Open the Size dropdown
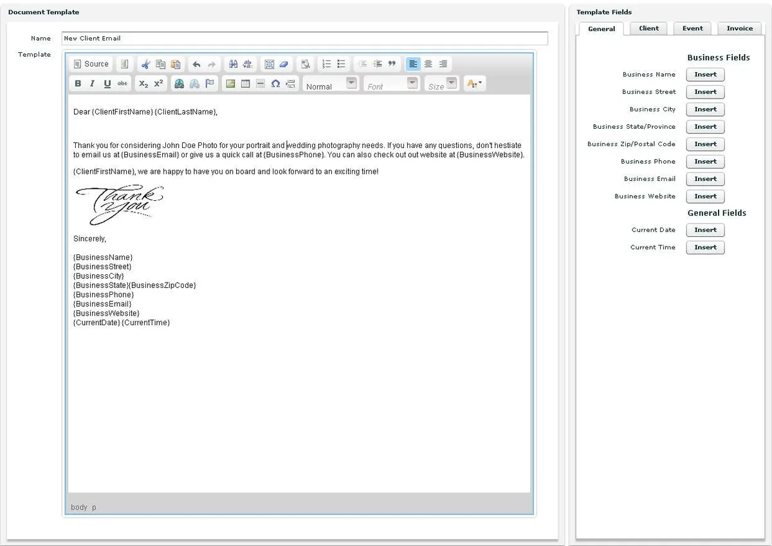This screenshot has width=772, height=546. [x=441, y=84]
